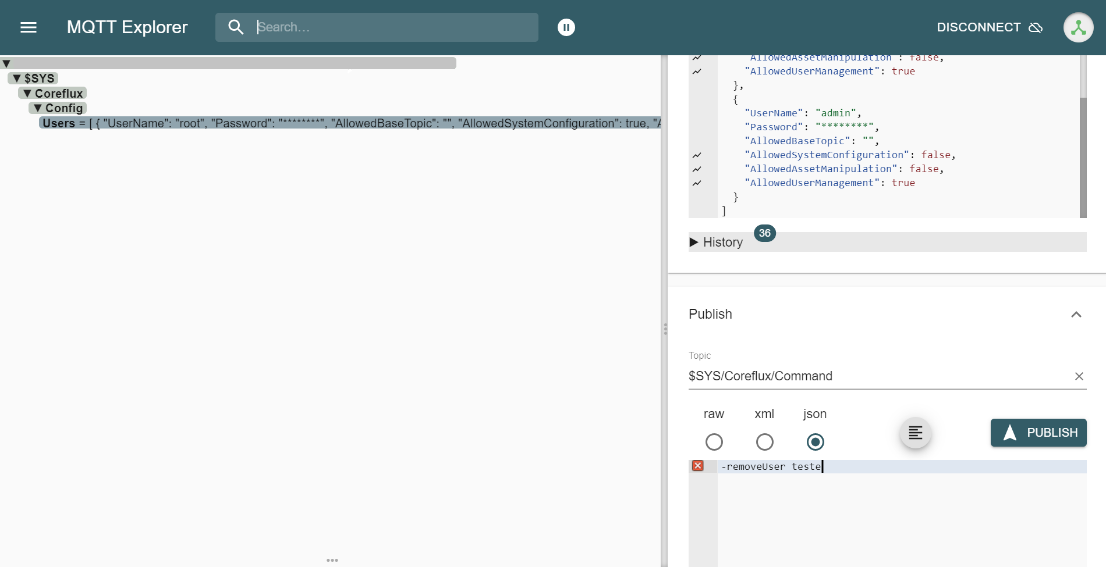
Task: Select the raw payload format
Action: click(x=714, y=442)
